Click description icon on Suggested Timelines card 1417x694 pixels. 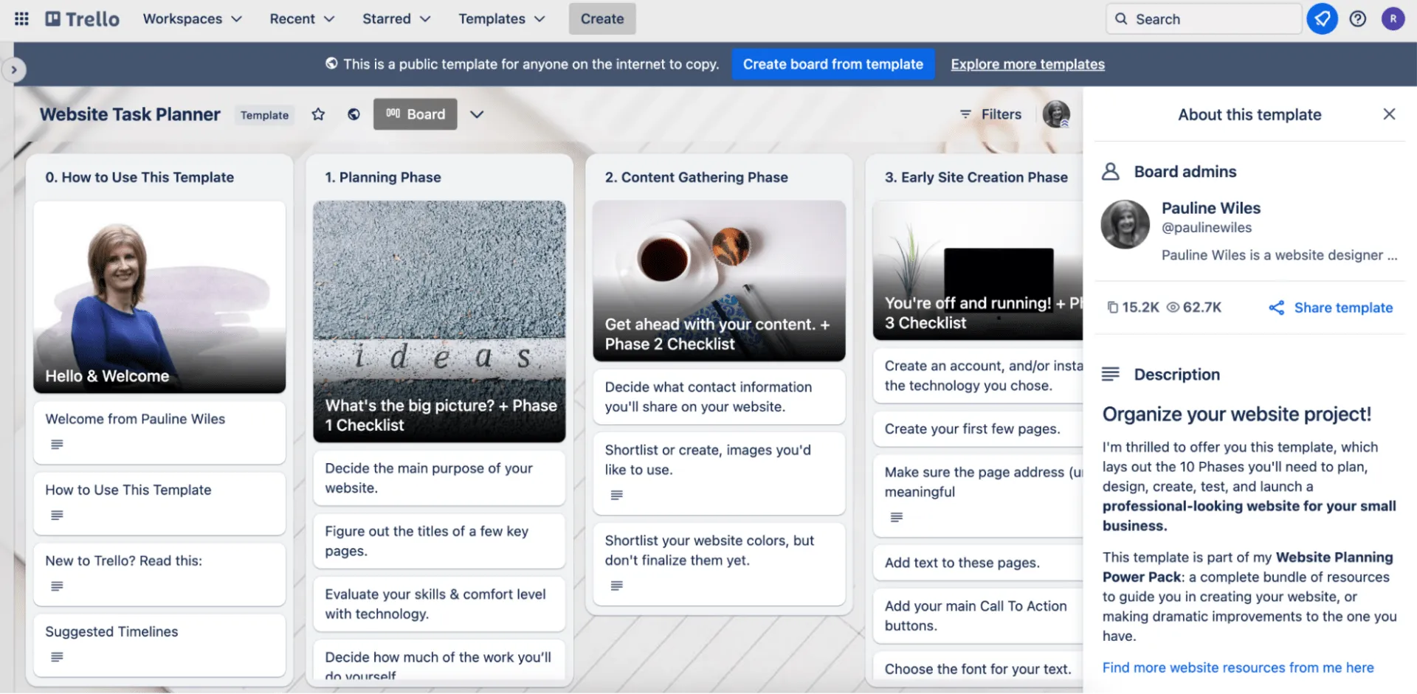pyautogui.click(x=57, y=656)
